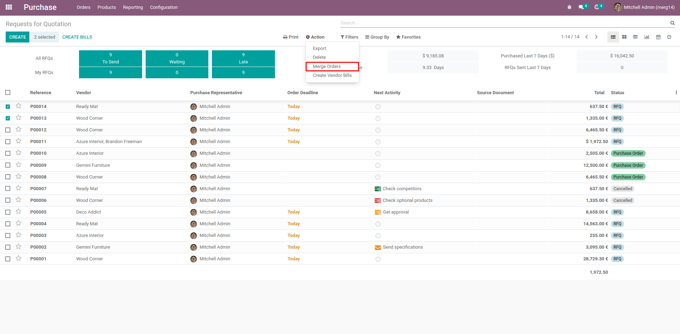Viewport: 680px width, 334px height.
Task: Open the Favorites dropdown
Action: tap(408, 37)
